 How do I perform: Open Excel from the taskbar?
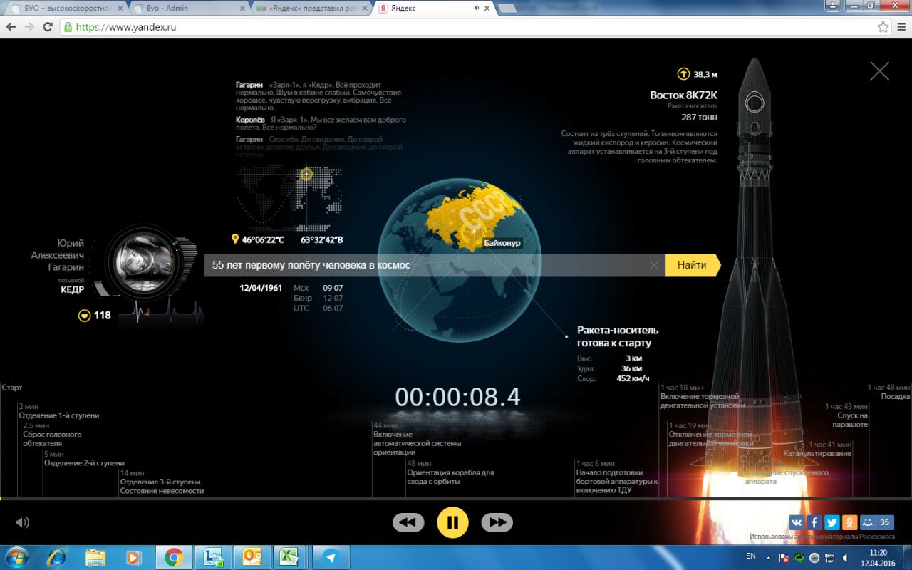[288, 556]
